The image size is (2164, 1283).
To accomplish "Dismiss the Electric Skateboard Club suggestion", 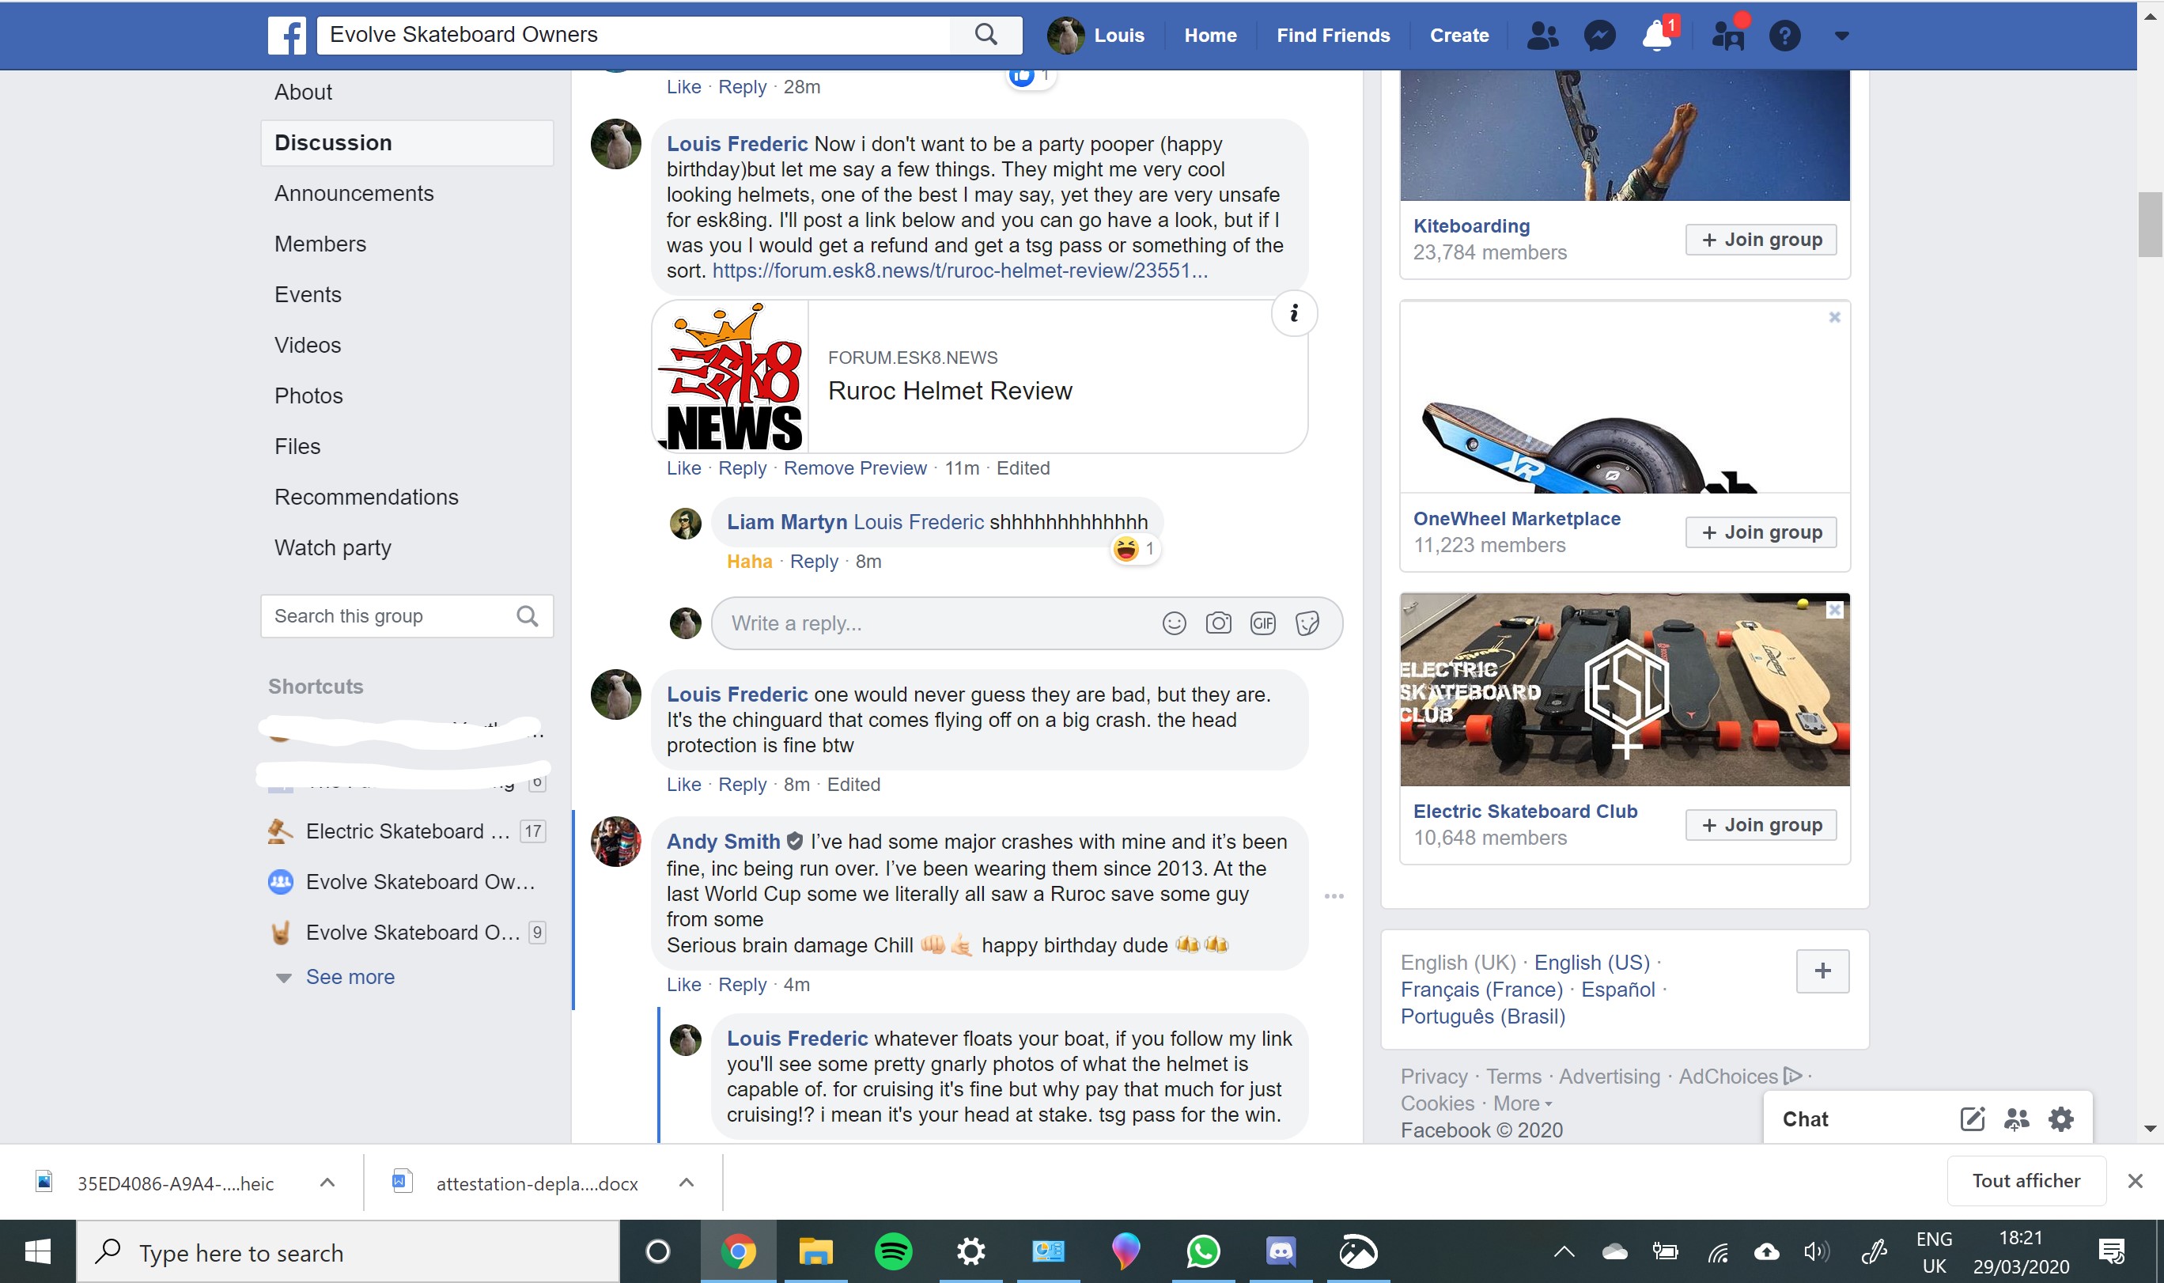I will click(1835, 611).
